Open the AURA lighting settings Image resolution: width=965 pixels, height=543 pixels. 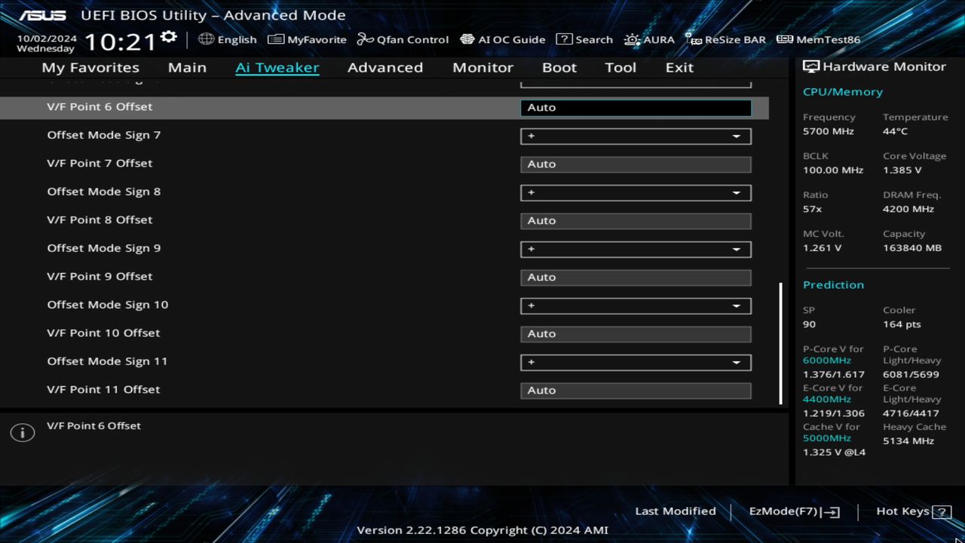(x=649, y=39)
